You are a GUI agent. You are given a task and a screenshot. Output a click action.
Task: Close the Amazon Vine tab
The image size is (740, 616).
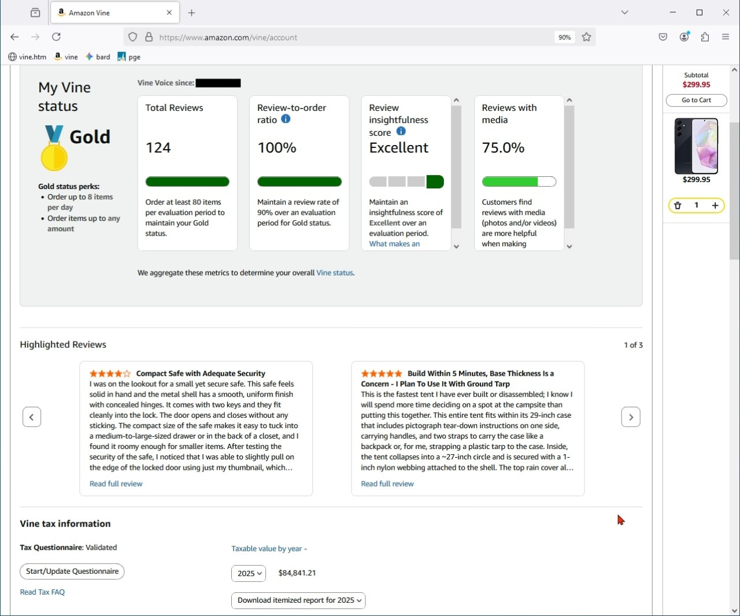point(169,13)
